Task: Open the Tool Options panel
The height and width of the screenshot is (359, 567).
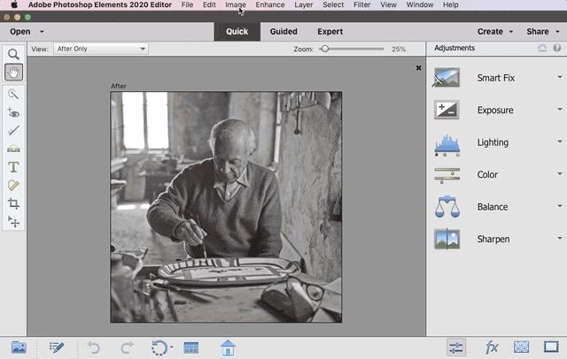Action: pos(57,348)
